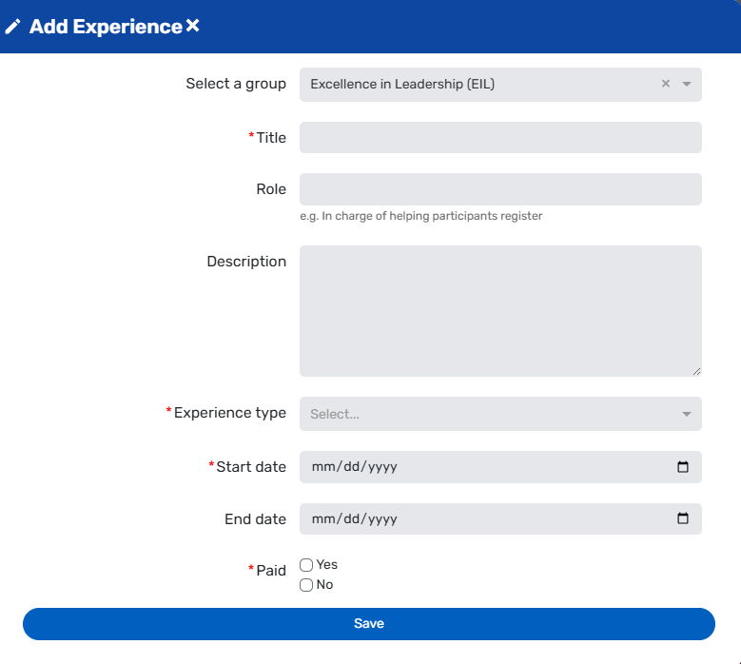Click the Select a group label

click(236, 84)
